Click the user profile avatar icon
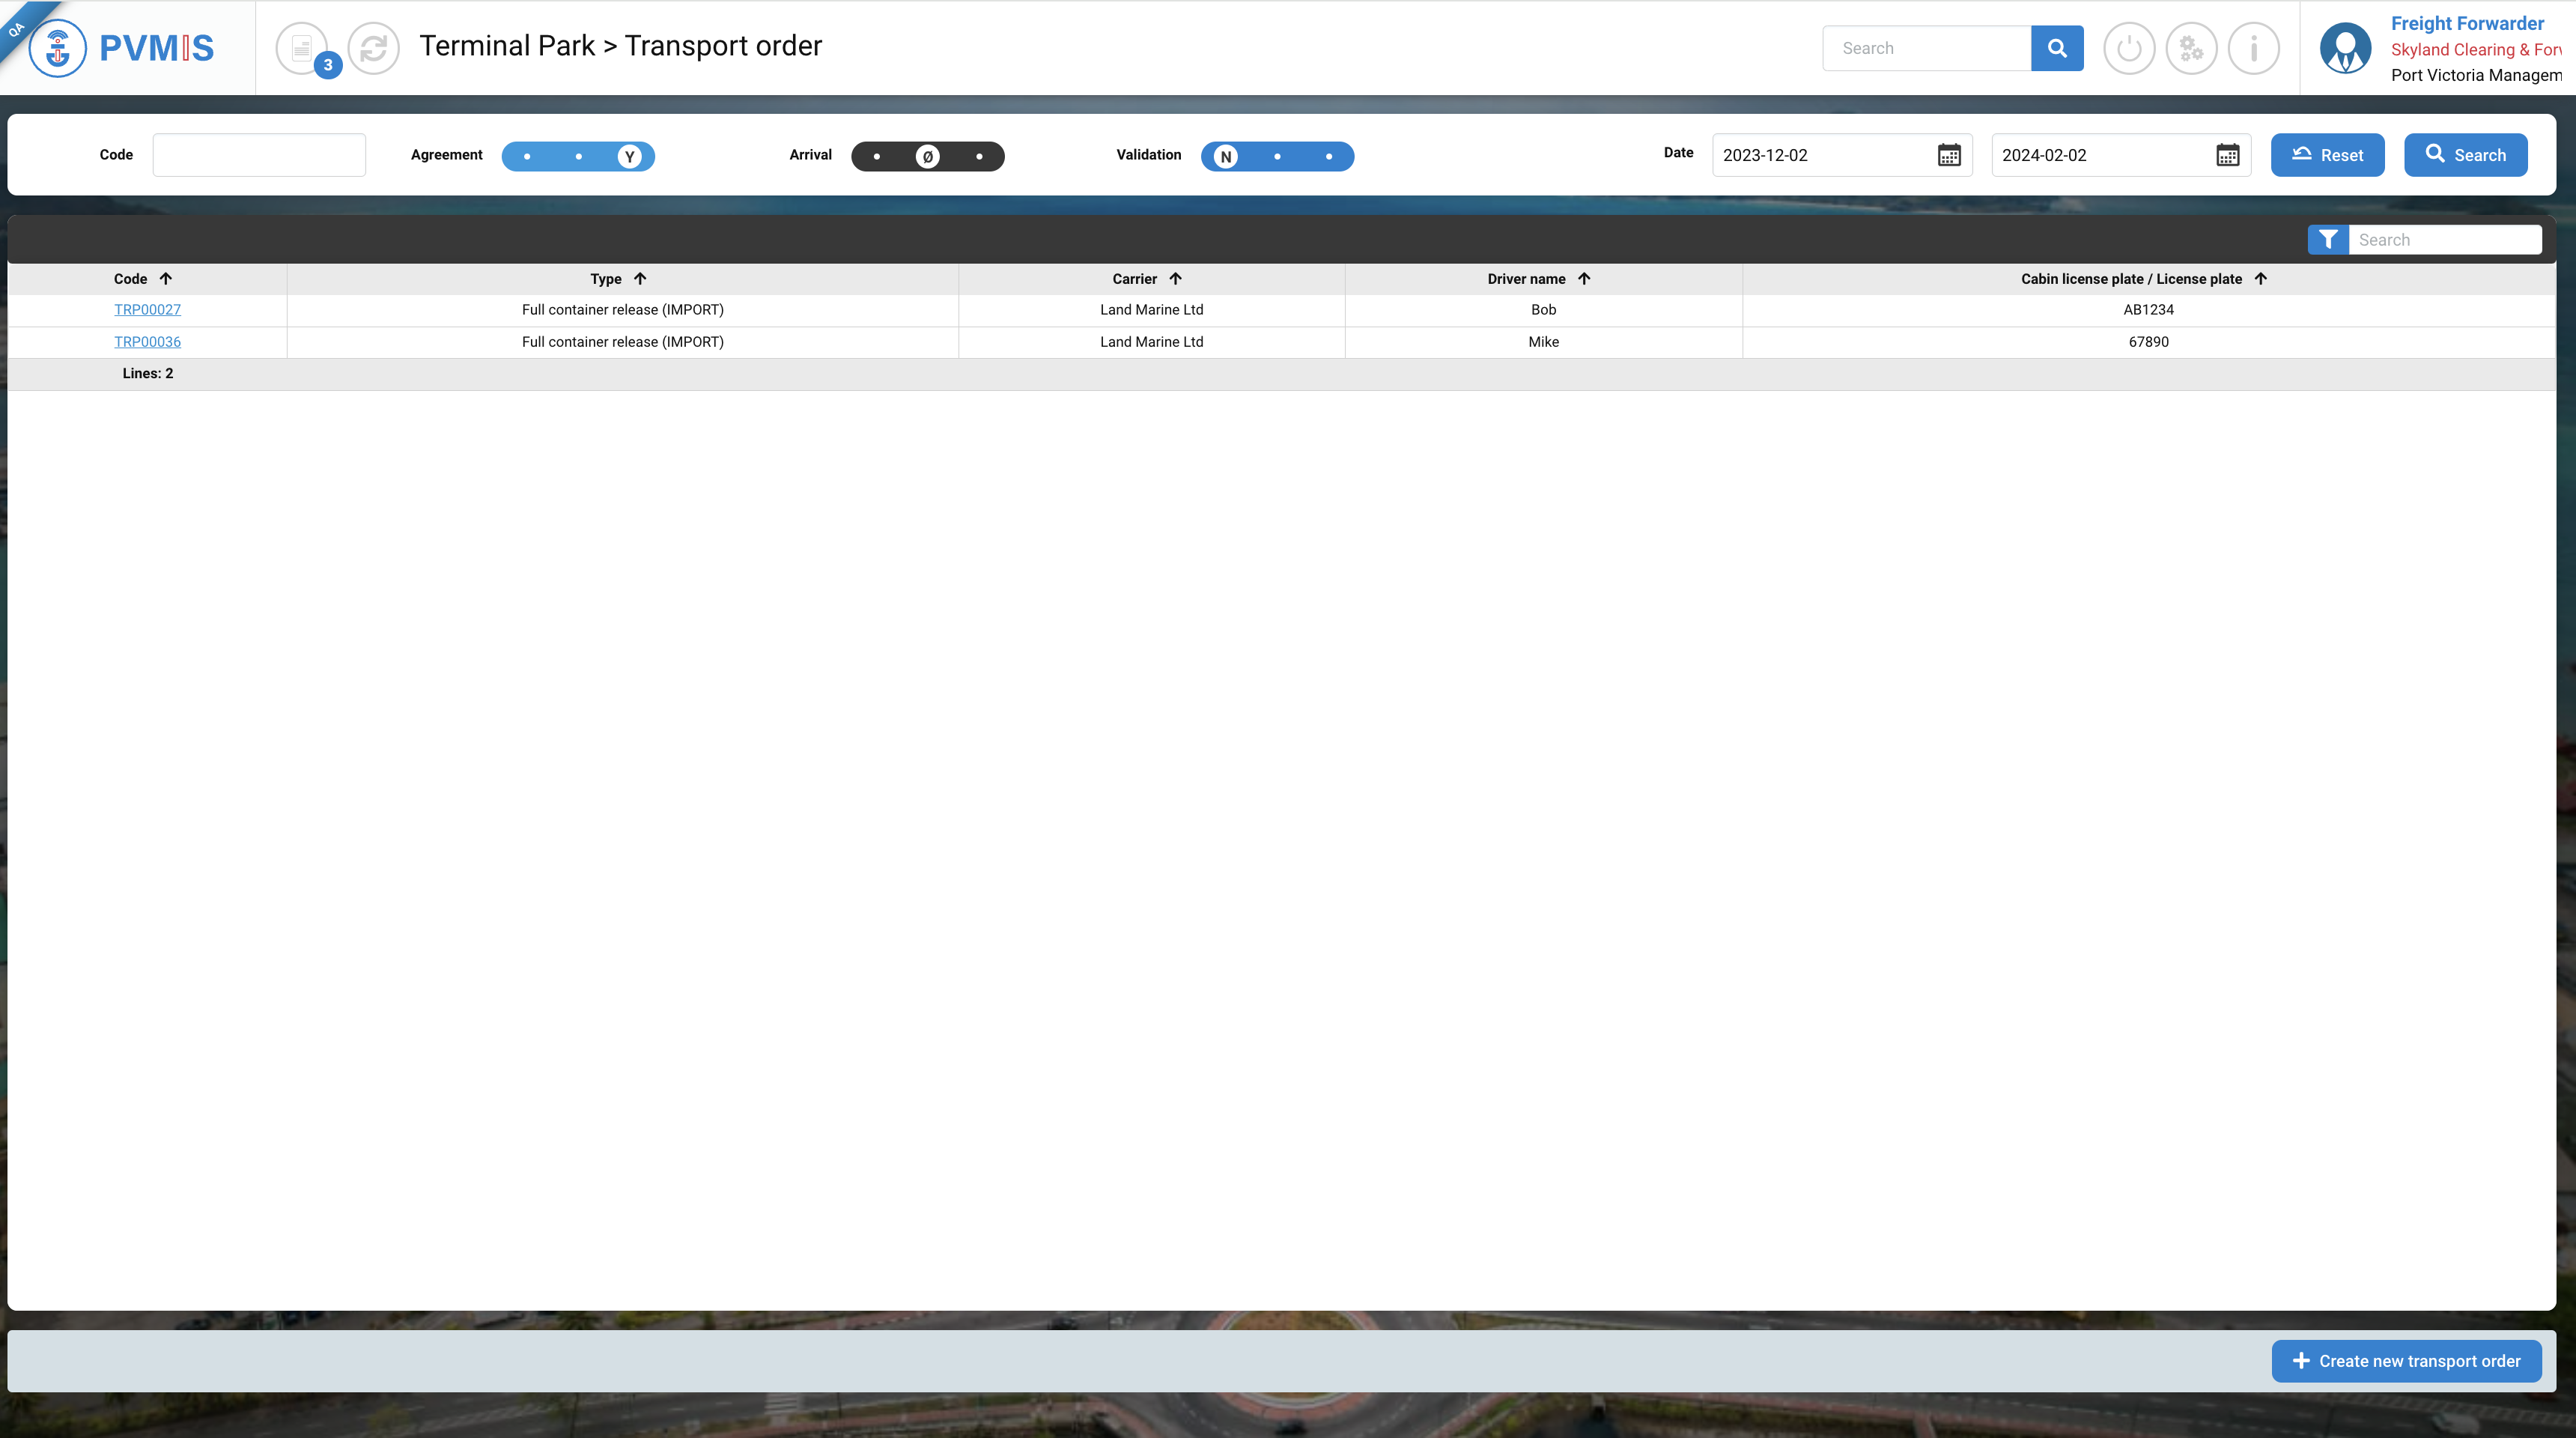The height and width of the screenshot is (1438, 2576). 2345,48
